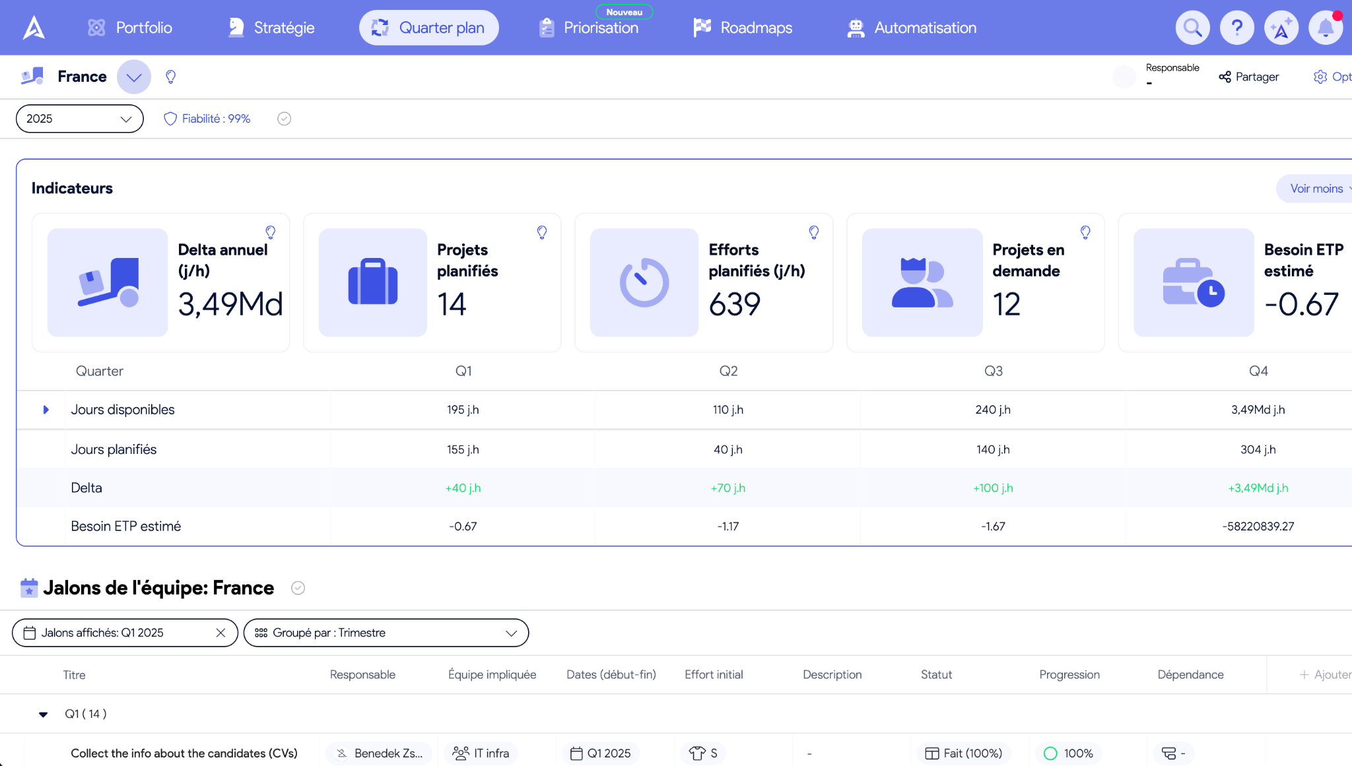Open the notifications bell
This screenshot has height=766, width=1352.
(x=1325, y=28)
